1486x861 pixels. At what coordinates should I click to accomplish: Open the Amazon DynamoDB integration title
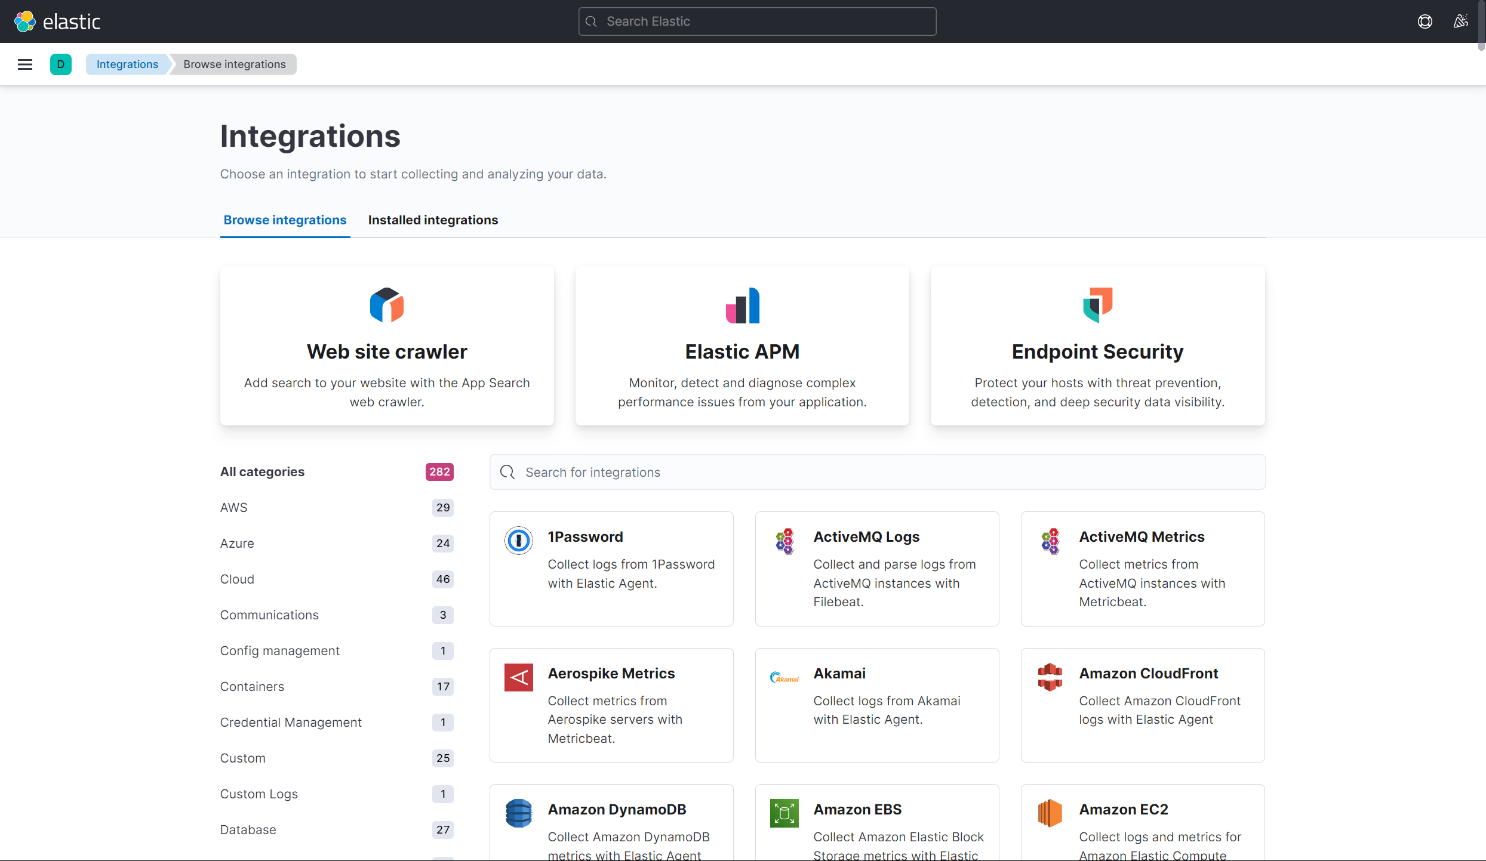tap(617, 810)
